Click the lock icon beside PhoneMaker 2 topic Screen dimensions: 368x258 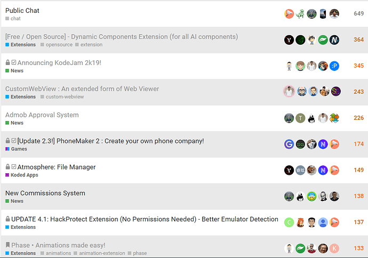click(x=8, y=141)
